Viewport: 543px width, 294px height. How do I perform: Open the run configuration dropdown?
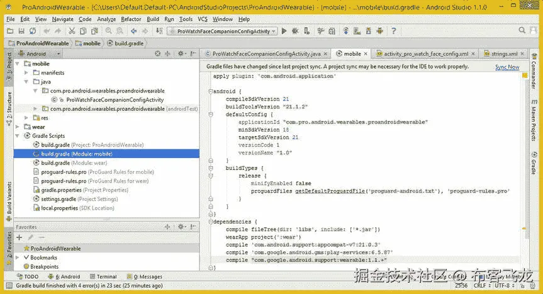tap(222, 31)
